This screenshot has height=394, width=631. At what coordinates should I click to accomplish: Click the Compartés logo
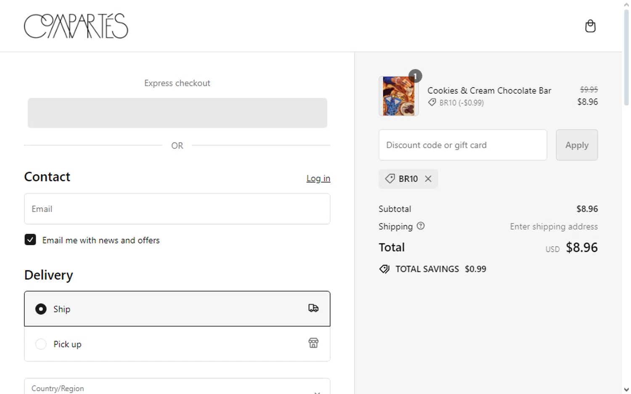point(76,26)
